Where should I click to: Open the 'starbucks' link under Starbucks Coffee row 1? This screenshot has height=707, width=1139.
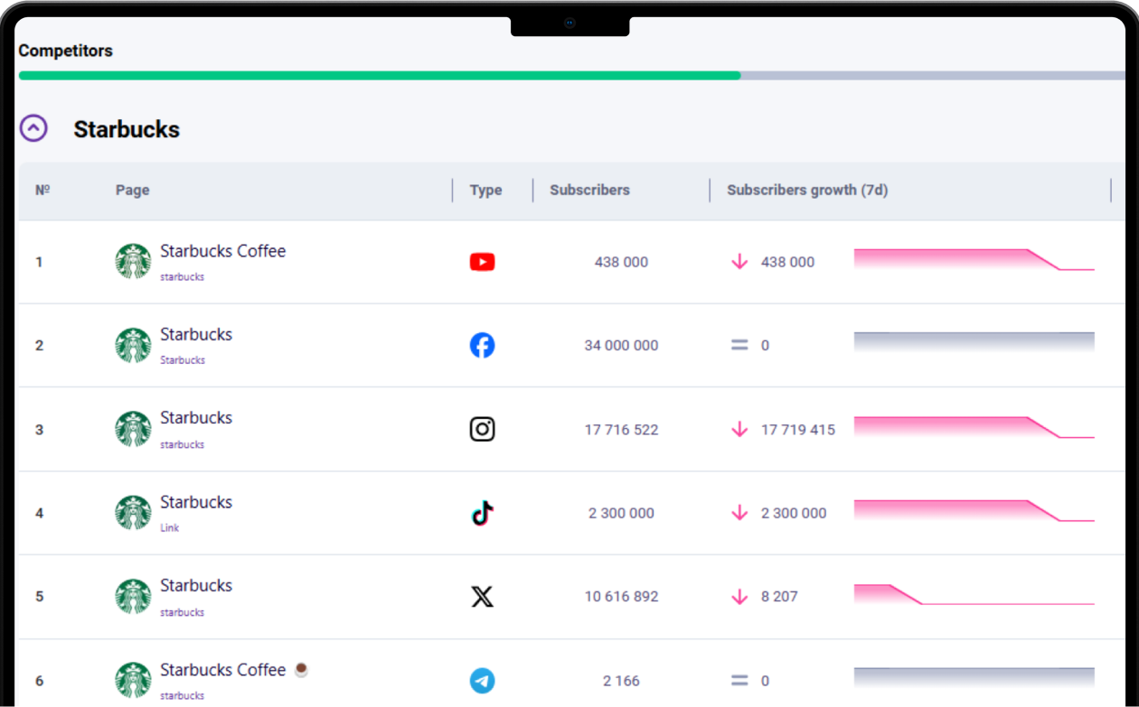coord(183,277)
